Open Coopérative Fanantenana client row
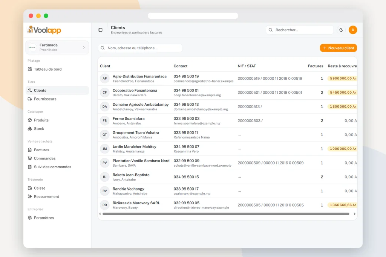Viewport: 386px width, 257px height. pyautogui.click(x=227, y=93)
